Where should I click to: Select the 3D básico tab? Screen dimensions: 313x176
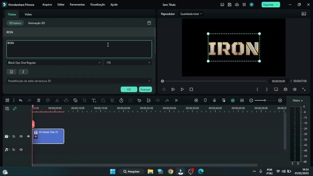(x=15, y=23)
